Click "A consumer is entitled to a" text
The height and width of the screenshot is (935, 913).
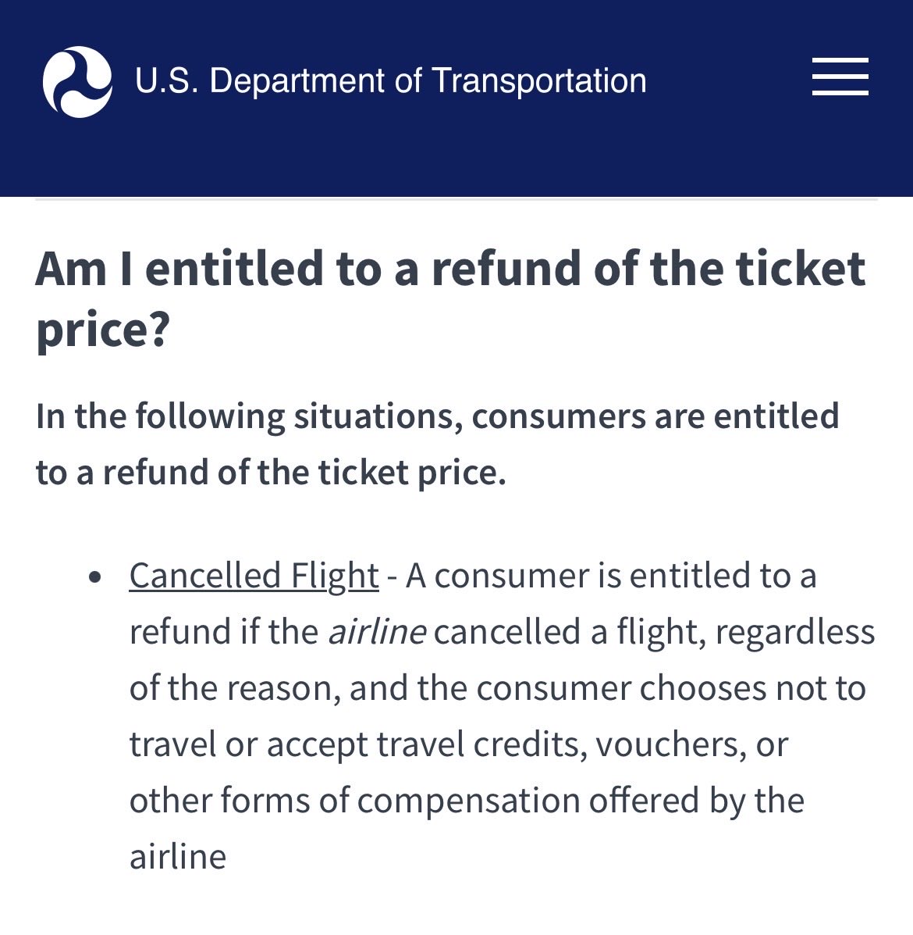610,576
